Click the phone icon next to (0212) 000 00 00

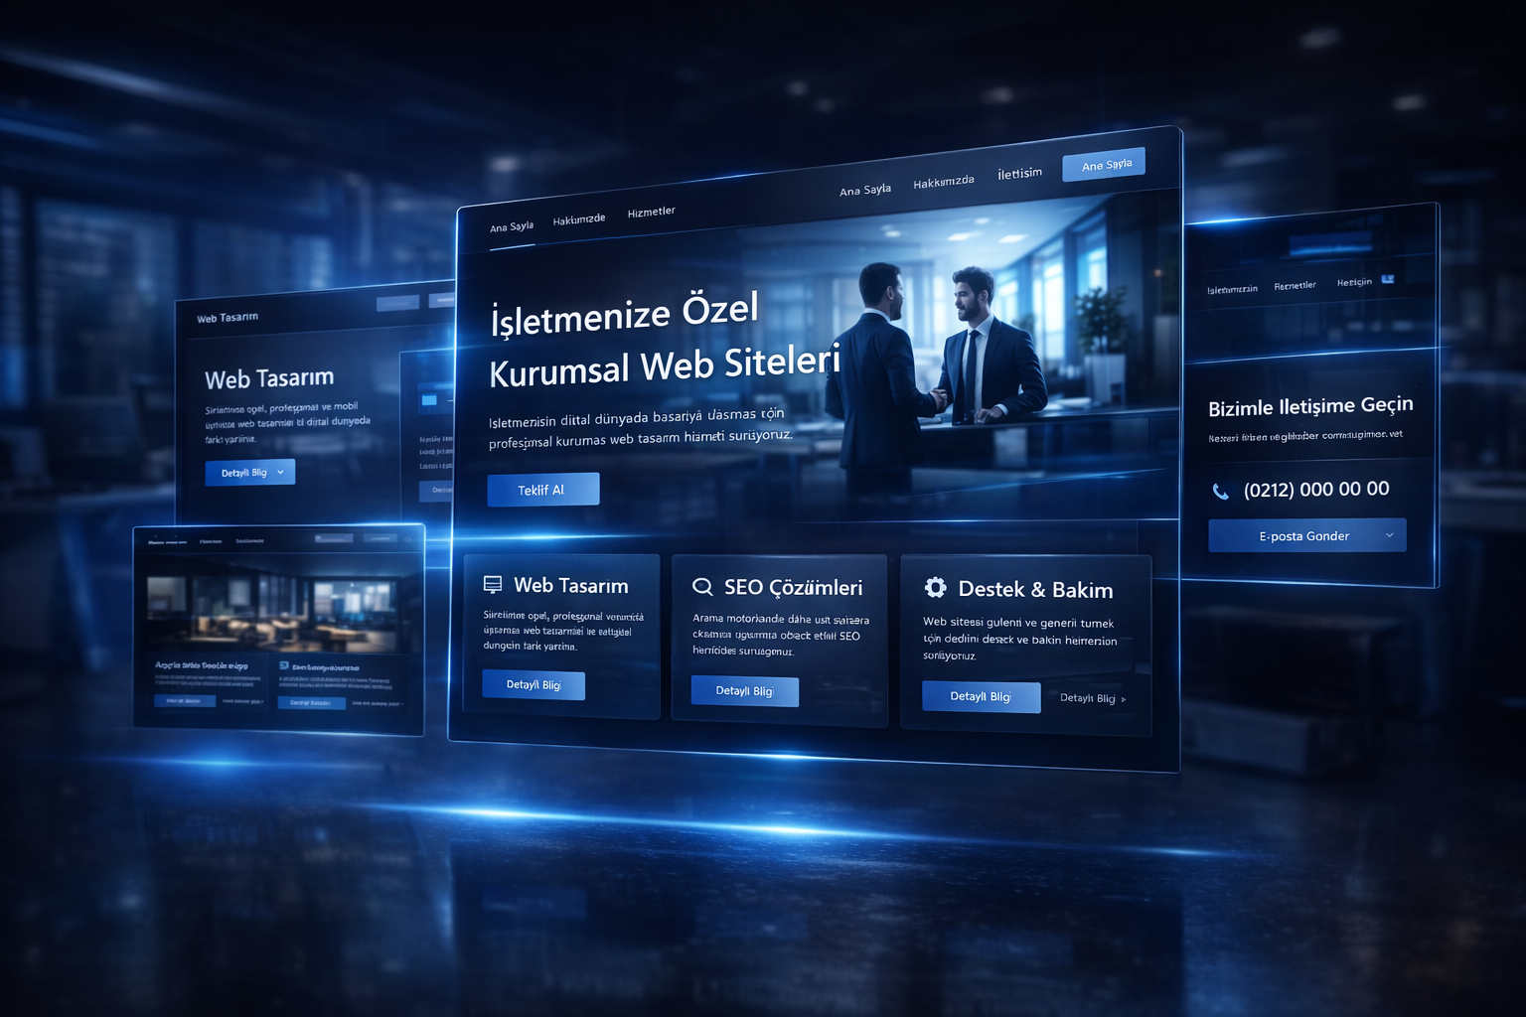coord(1219,489)
